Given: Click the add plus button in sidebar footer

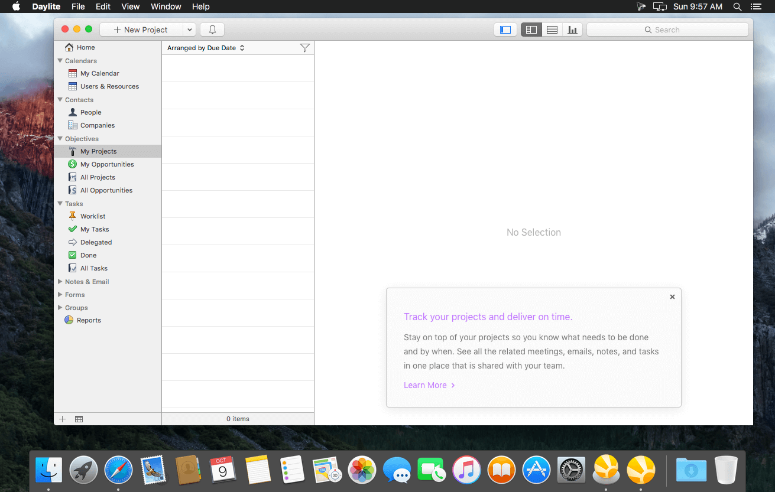Looking at the screenshot, I should 63,419.
